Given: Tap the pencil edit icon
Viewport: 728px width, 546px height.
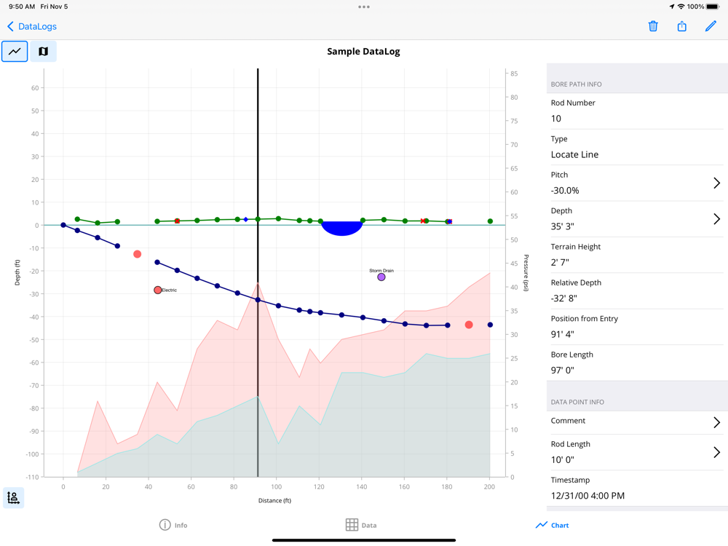Looking at the screenshot, I should tap(711, 26).
